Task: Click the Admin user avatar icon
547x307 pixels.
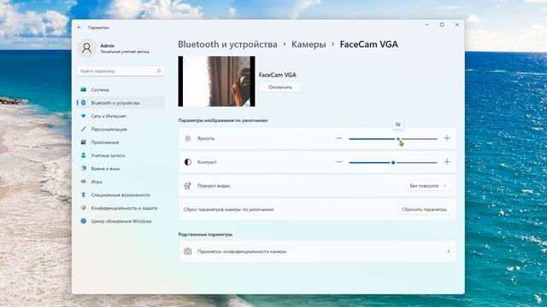Action: tap(87, 48)
